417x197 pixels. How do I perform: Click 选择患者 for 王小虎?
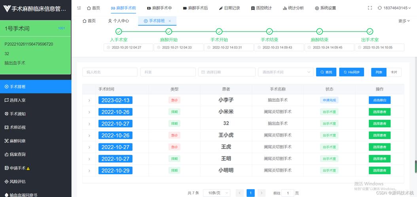tap(379, 135)
